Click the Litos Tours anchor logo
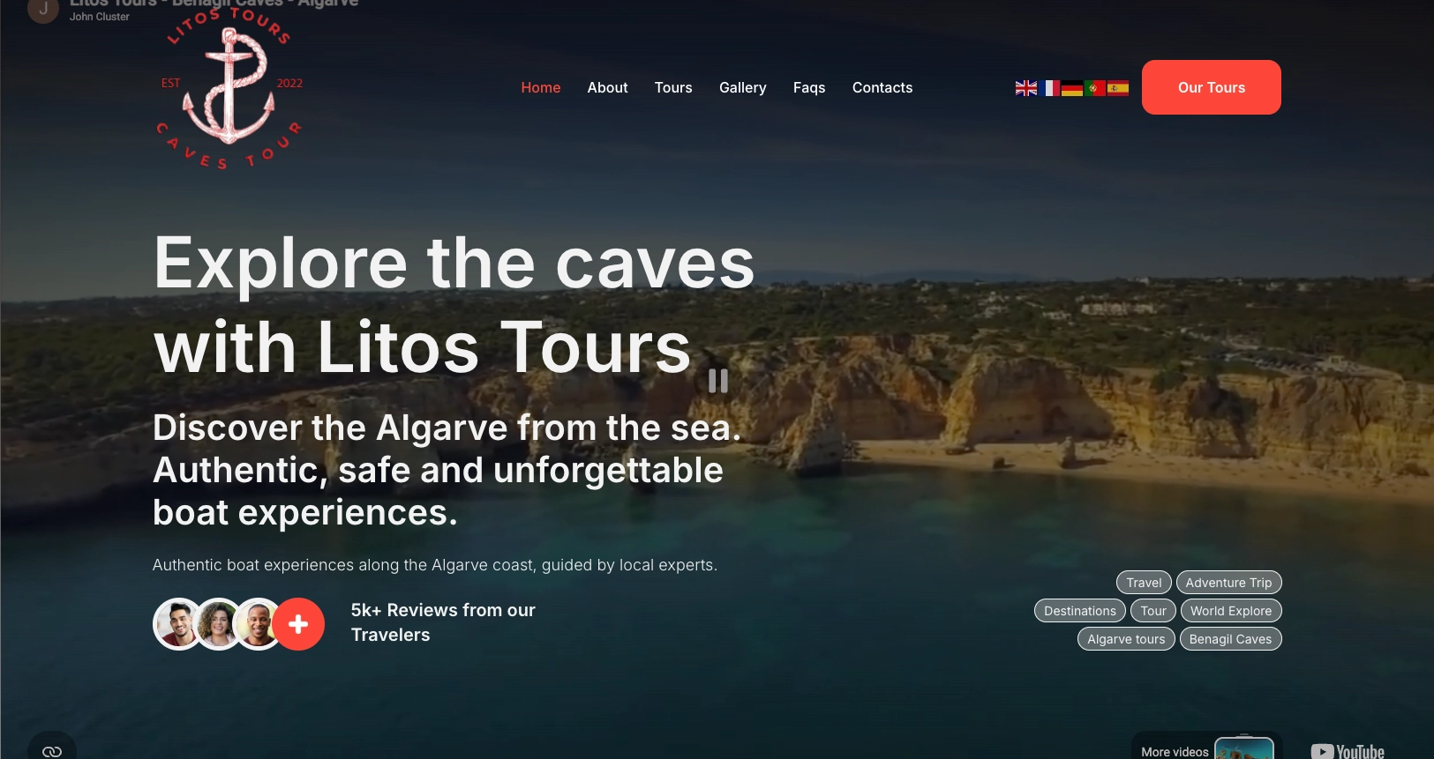This screenshot has width=1434, height=759. 229,88
